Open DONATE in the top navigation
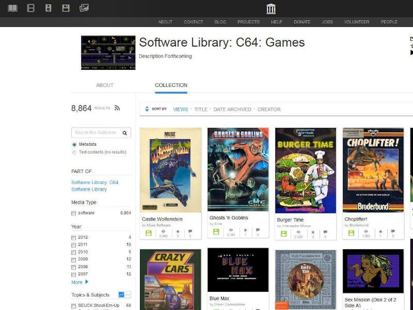 pos(302,22)
